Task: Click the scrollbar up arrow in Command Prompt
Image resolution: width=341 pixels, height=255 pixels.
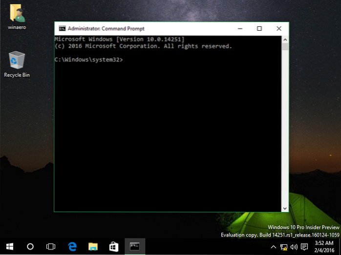Action: (x=285, y=39)
